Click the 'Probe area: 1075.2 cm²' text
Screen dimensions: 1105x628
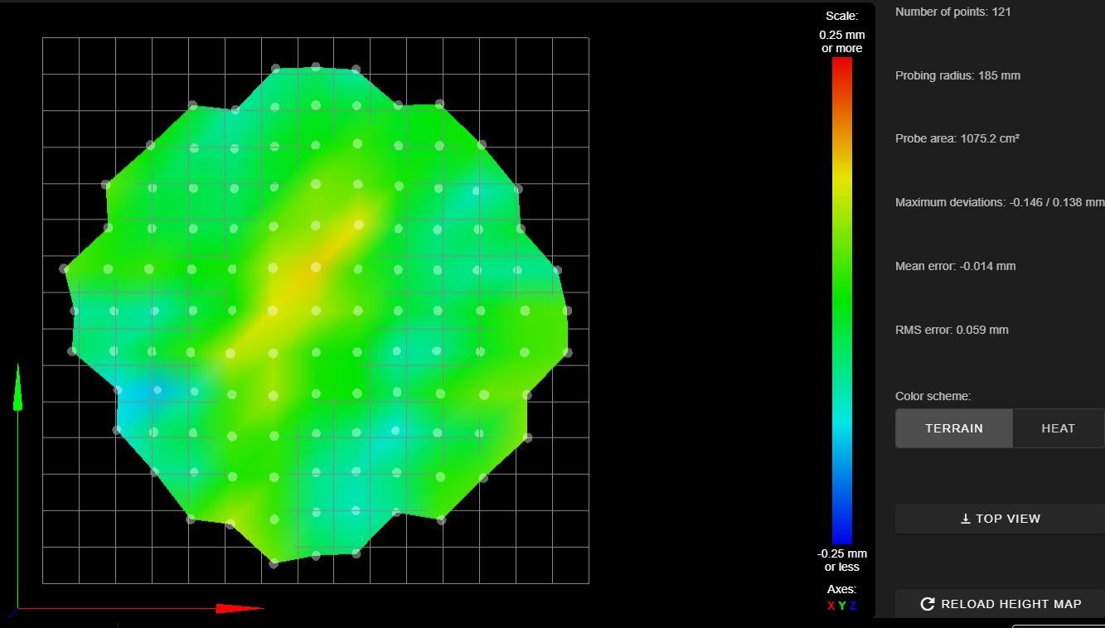[x=957, y=138]
